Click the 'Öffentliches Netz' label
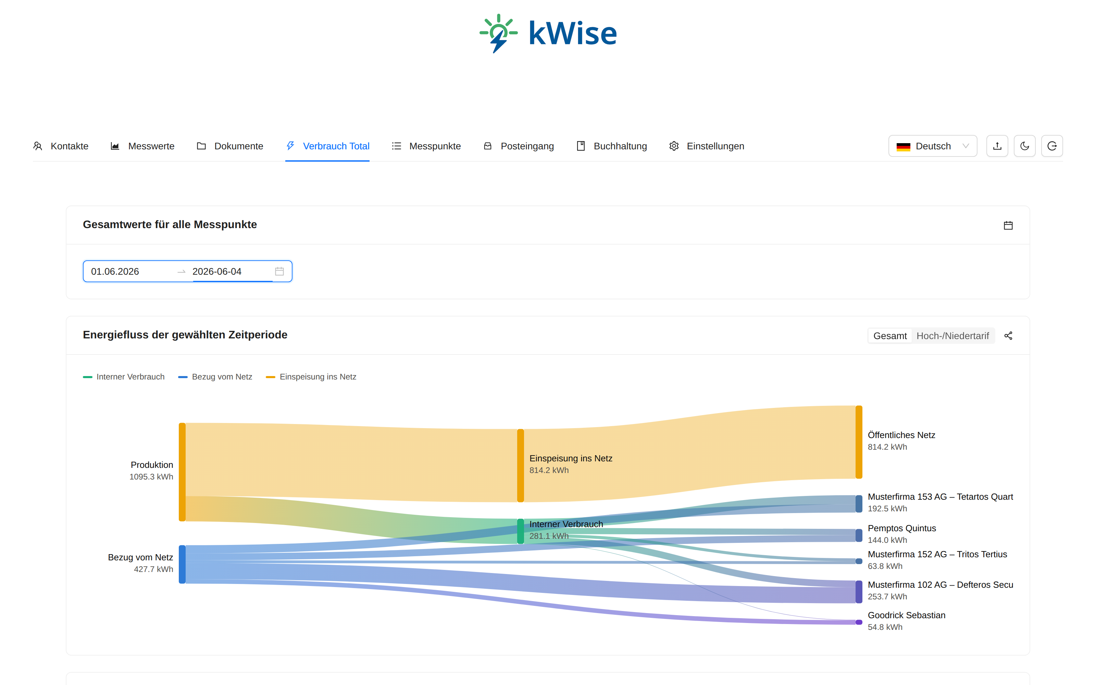This screenshot has width=1096, height=685. click(901, 435)
